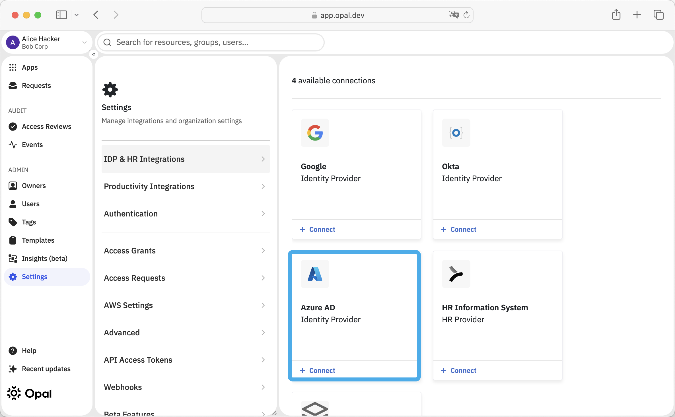Click the Azure AD card title

pos(318,307)
